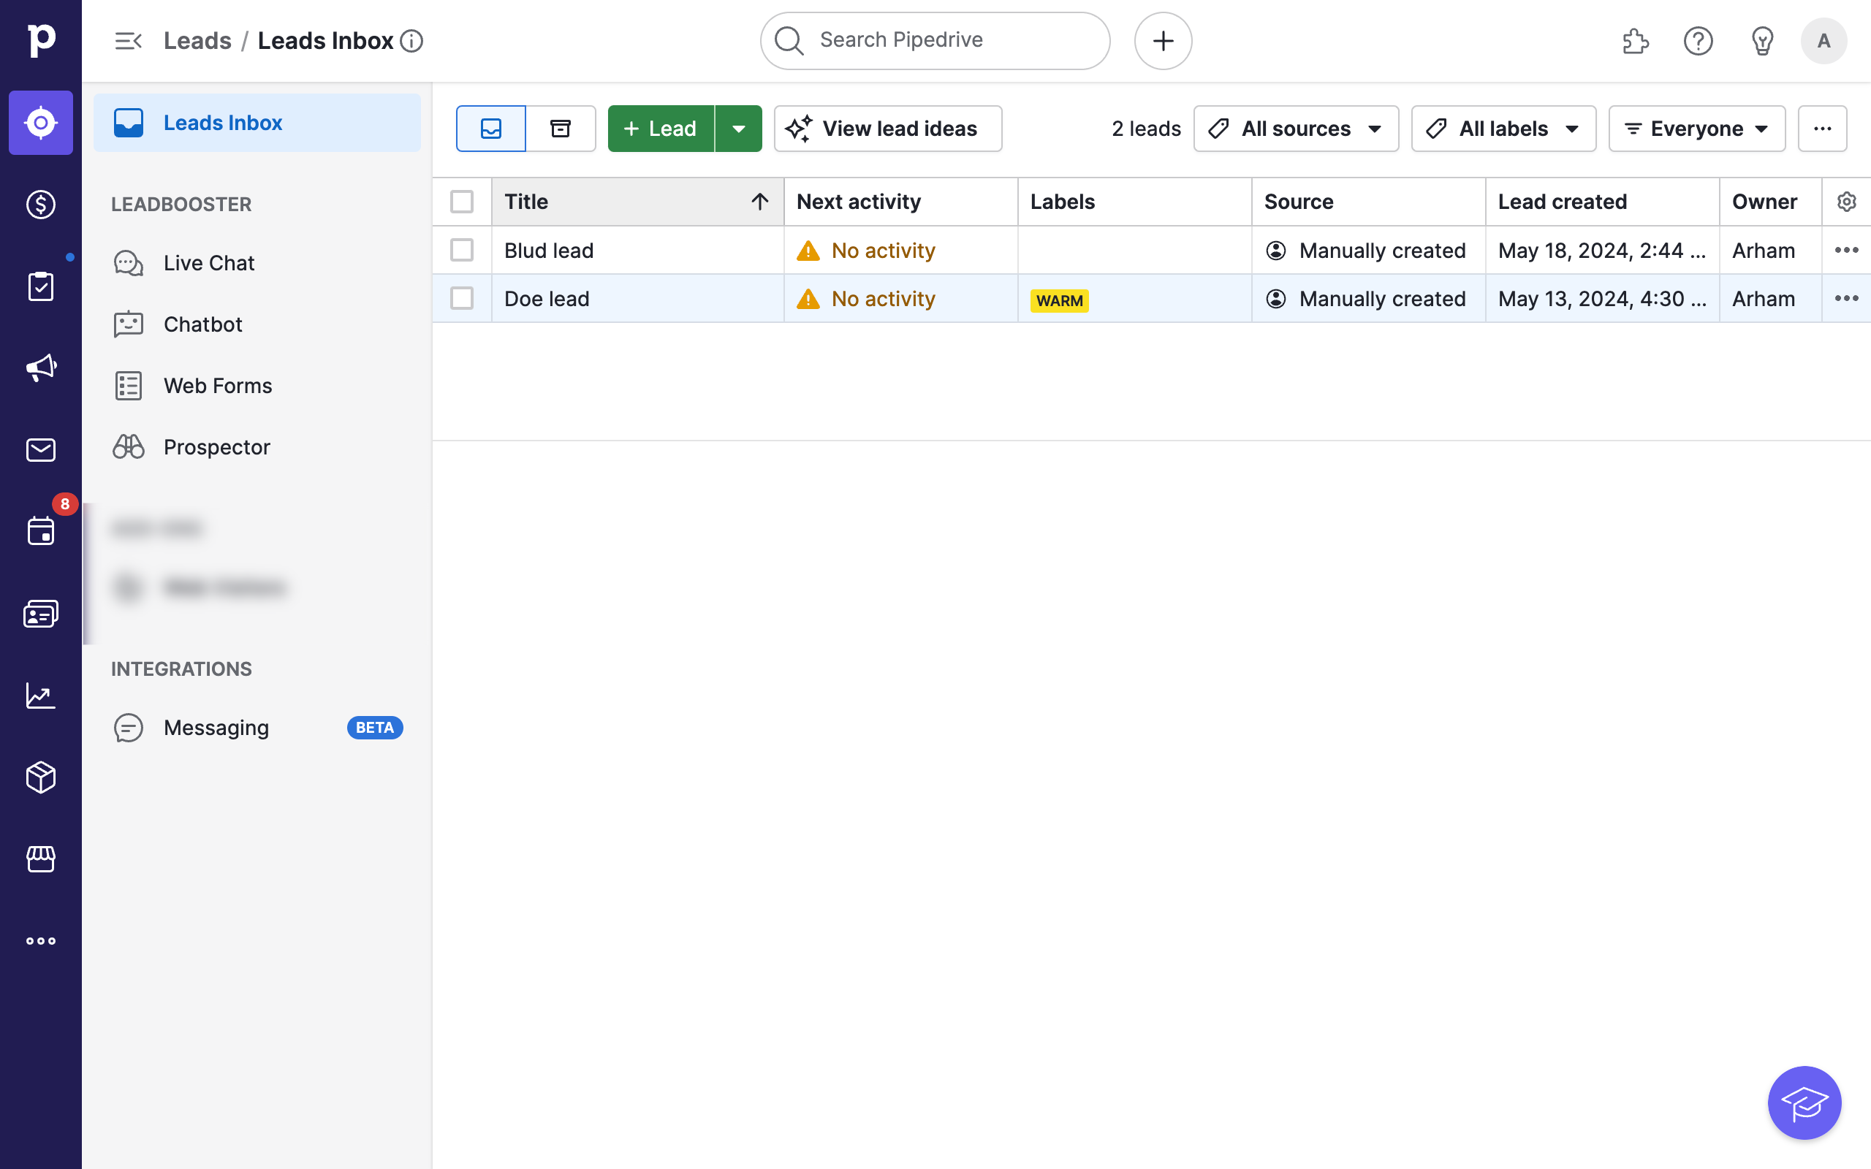
Task: Open the All sources filter dropdown
Action: point(1296,129)
